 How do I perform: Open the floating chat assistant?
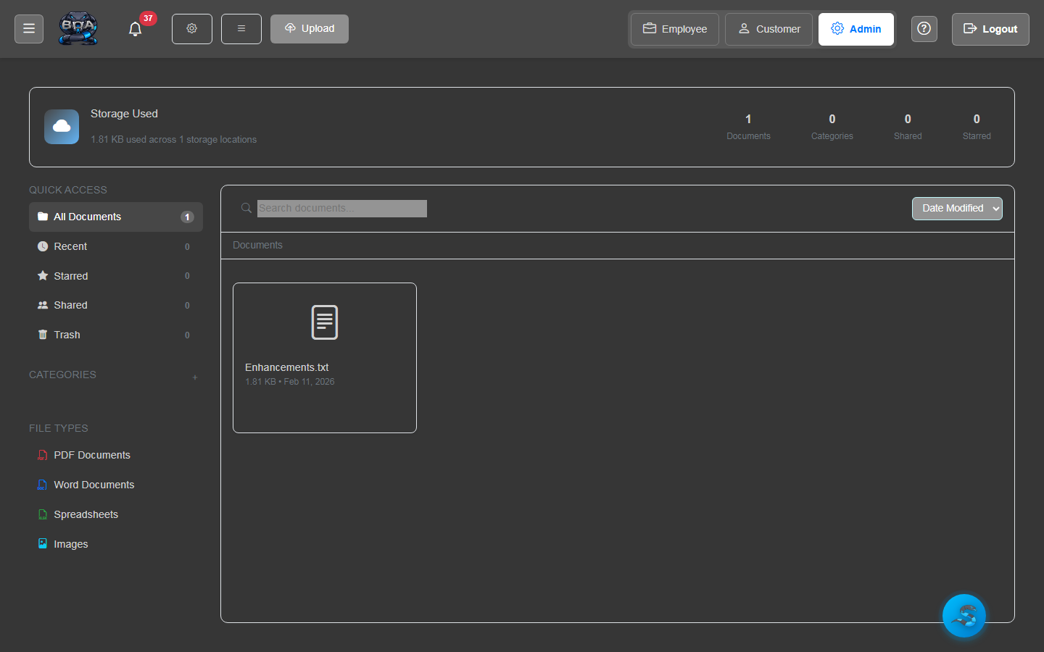click(x=964, y=616)
